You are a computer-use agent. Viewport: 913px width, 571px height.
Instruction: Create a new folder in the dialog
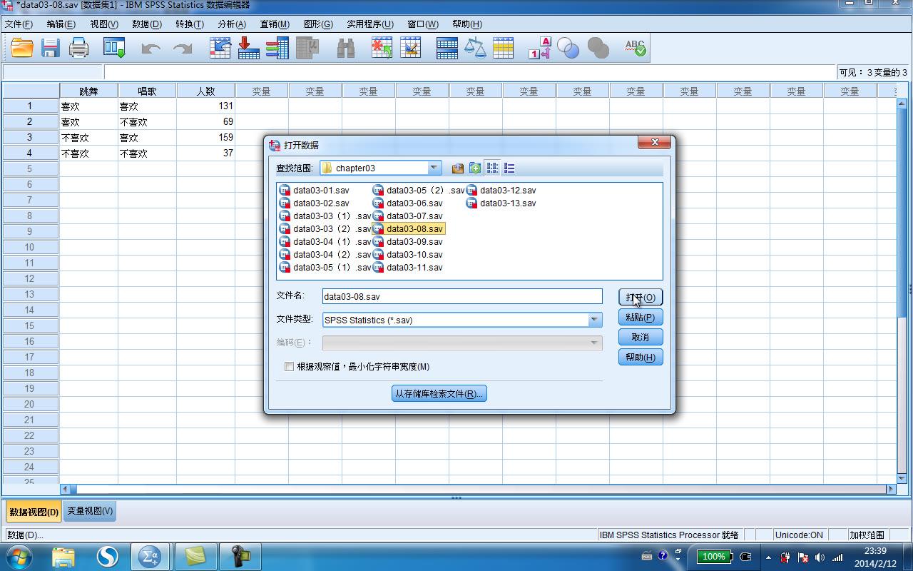point(475,168)
